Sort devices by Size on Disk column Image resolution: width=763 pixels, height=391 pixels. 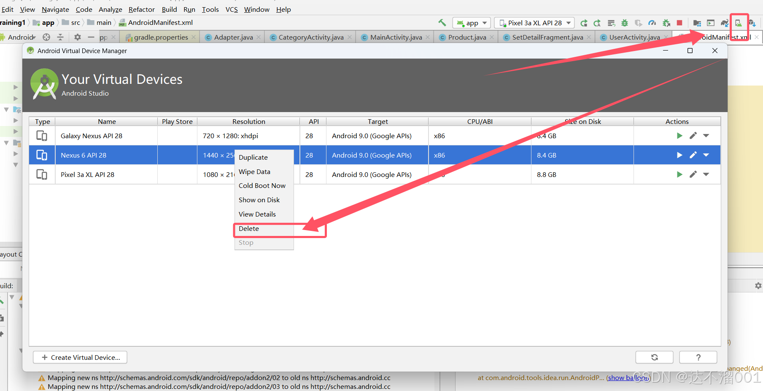coord(582,121)
